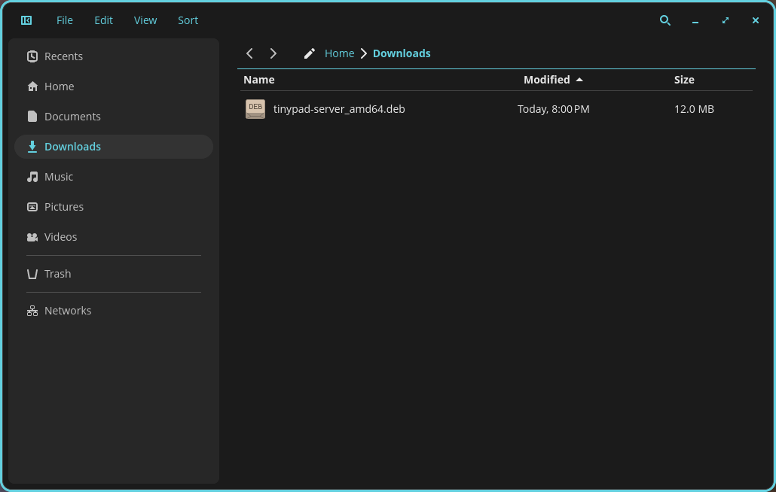Click the '12.0 MB' size cell
This screenshot has height=492, width=776.
694,109
